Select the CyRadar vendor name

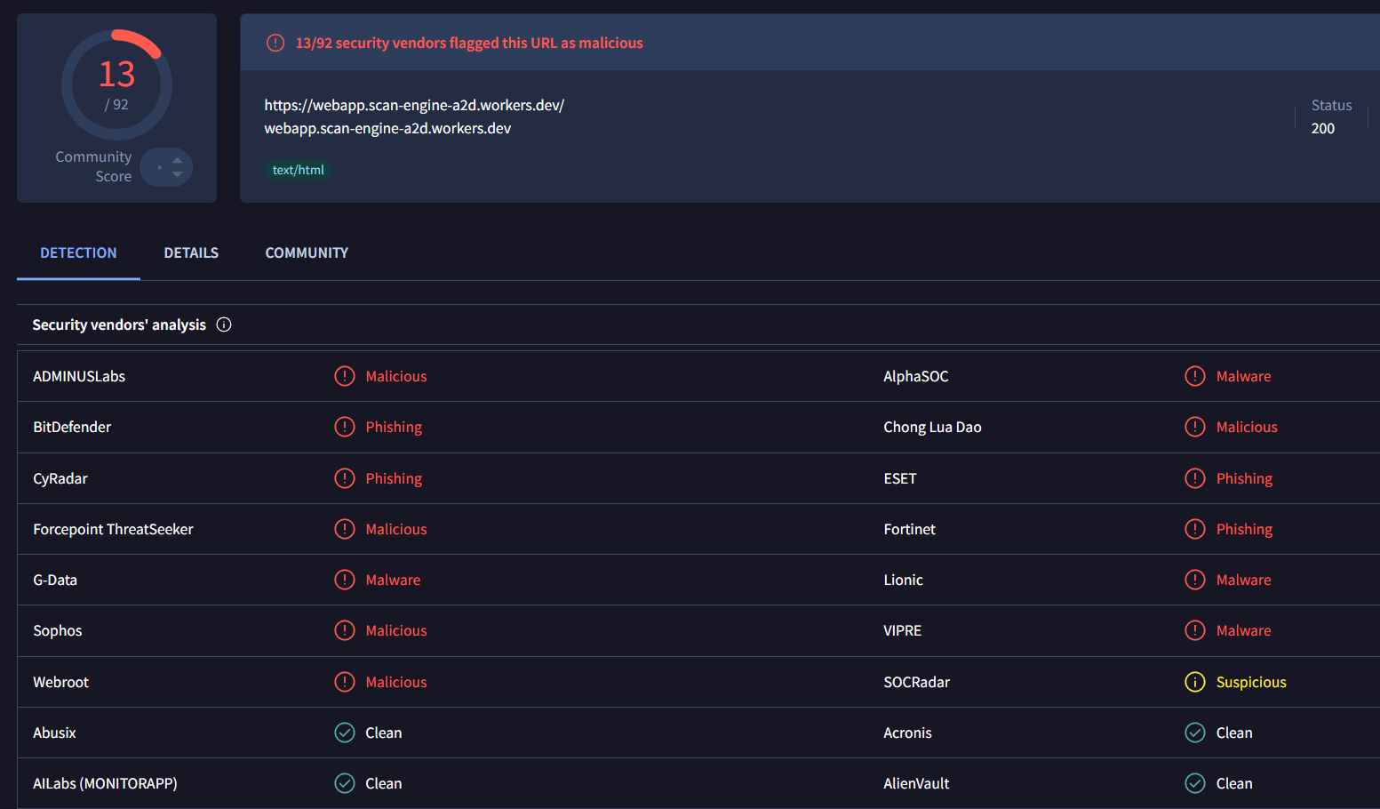point(60,478)
